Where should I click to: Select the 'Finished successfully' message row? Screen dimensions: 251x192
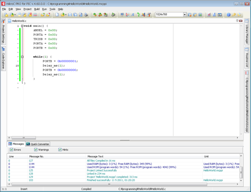[x=124, y=180]
